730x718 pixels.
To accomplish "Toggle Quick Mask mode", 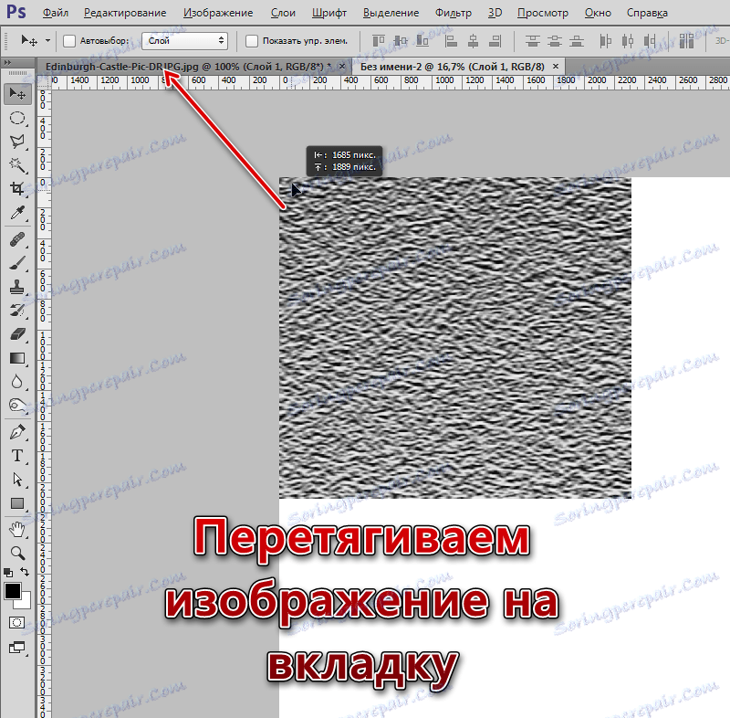I will point(16,623).
